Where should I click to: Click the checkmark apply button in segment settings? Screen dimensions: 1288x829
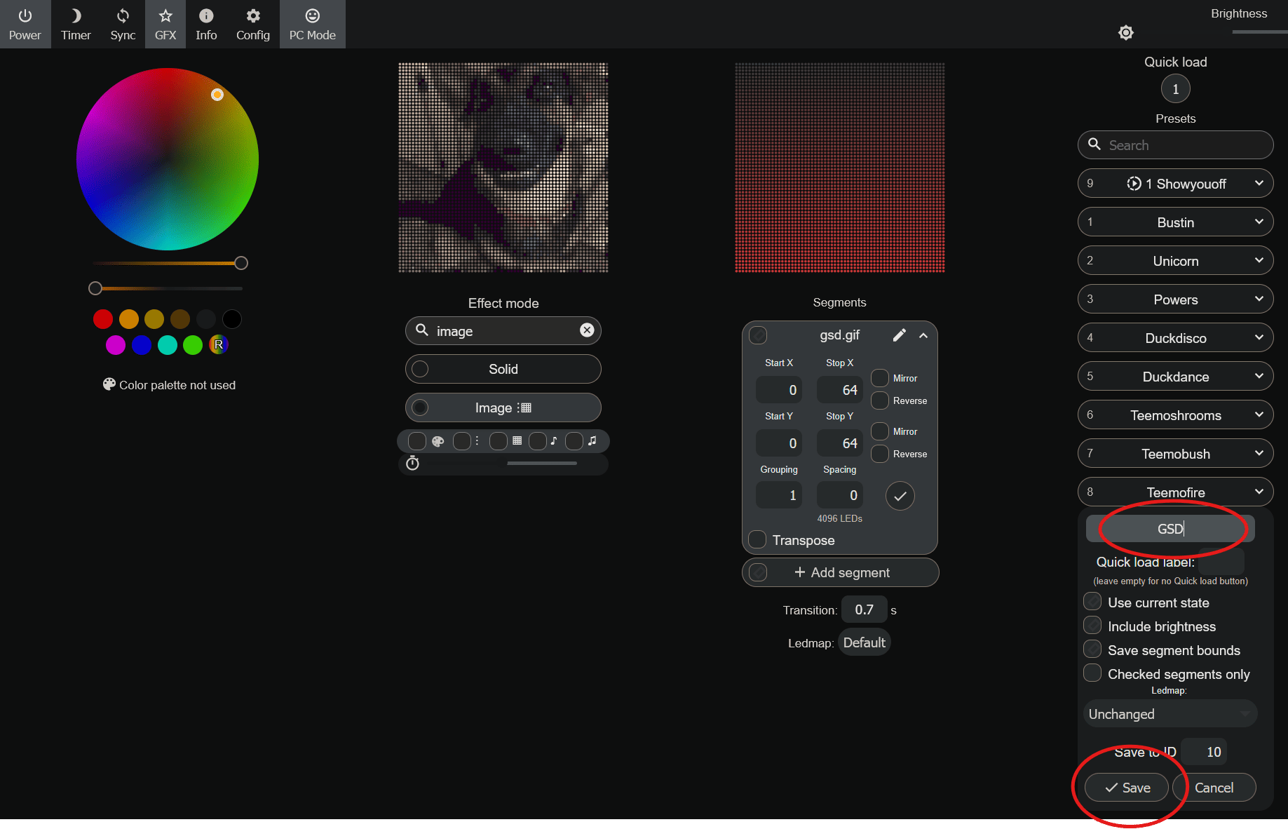(x=900, y=496)
